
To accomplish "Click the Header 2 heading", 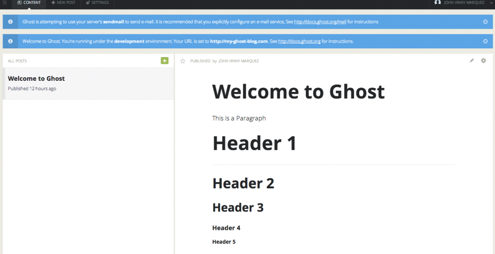I will [x=244, y=183].
